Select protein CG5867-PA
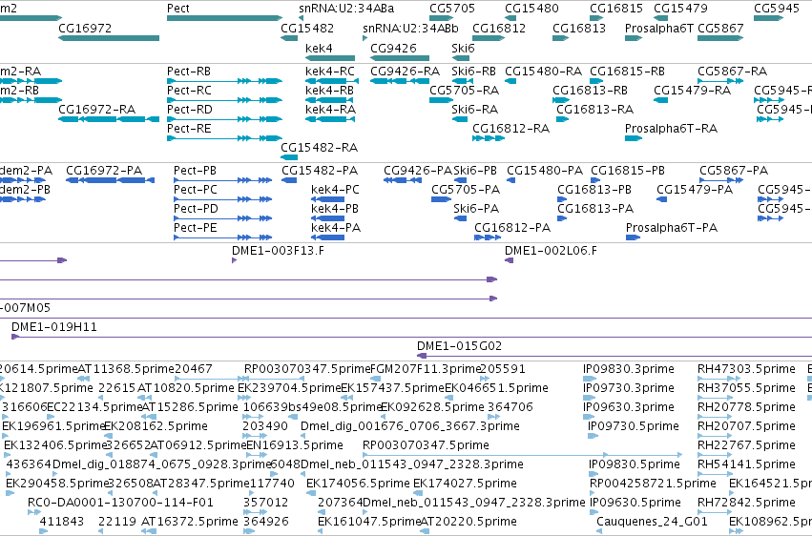The width and height of the screenshot is (812, 536). [721, 180]
